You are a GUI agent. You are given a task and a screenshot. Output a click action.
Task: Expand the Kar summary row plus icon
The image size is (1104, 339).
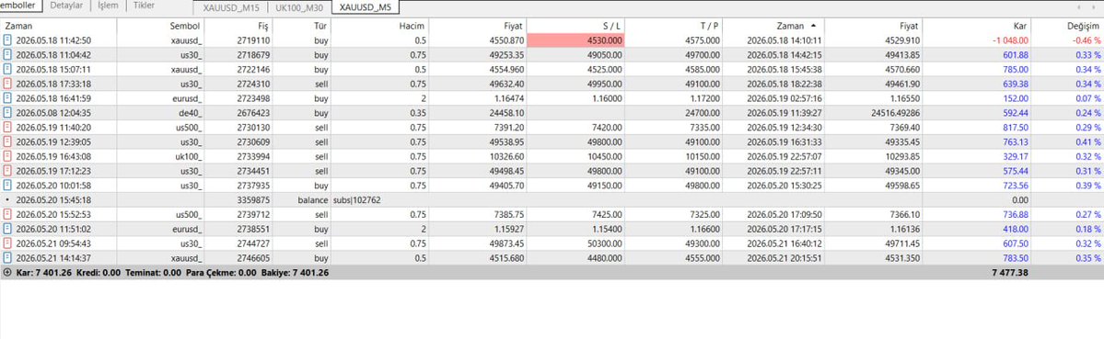7,272
